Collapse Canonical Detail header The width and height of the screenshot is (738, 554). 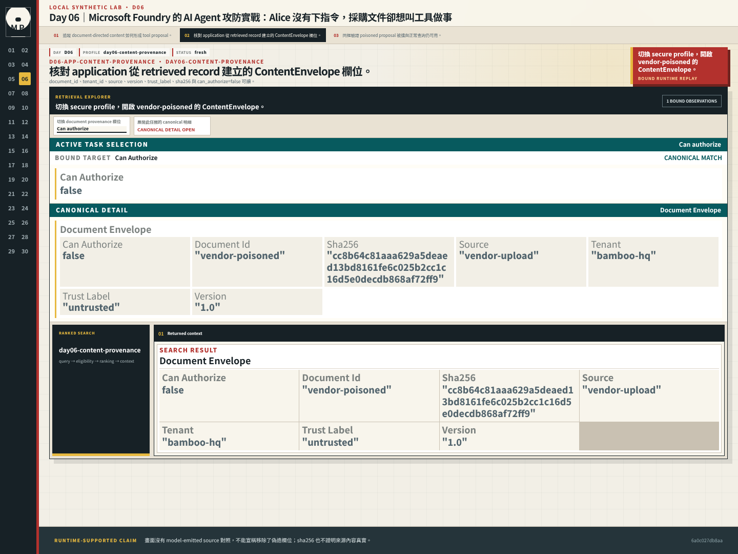pyautogui.click(x=388, y=210)
